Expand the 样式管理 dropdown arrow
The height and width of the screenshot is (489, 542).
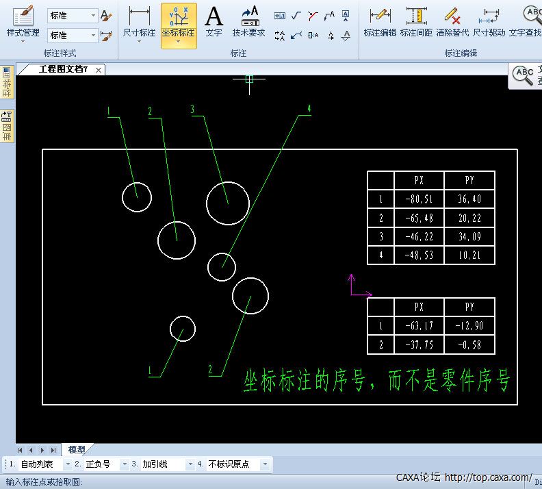coord(23,42)
